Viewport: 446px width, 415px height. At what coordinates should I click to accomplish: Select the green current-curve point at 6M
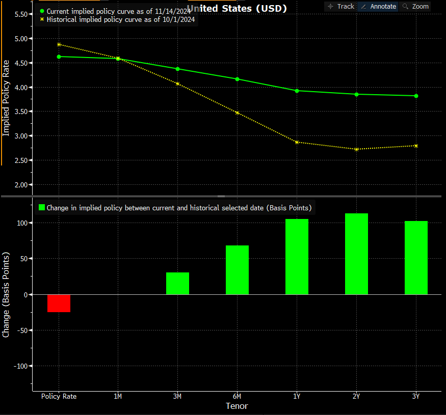click(x=237, y=79)
